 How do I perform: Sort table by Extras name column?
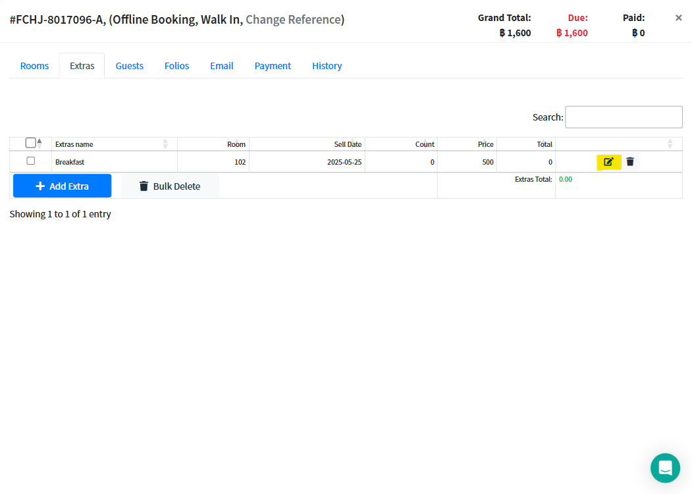[74, 144]
